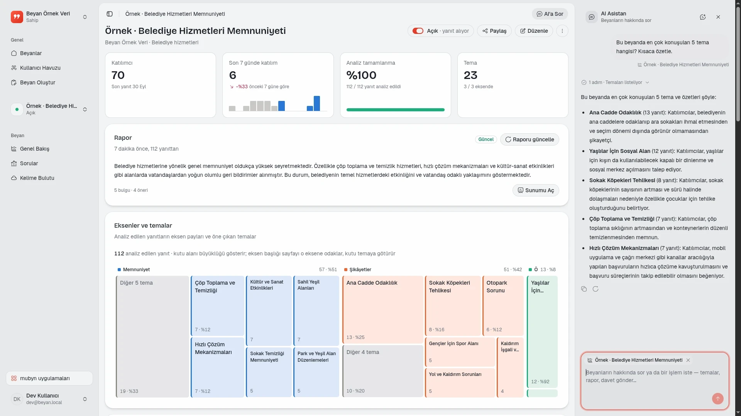Open the Ana Cadde Odaklılık theme box
The height and width of the screenshot is (416, 741).
pyautogui.click(x=383, y=310)
